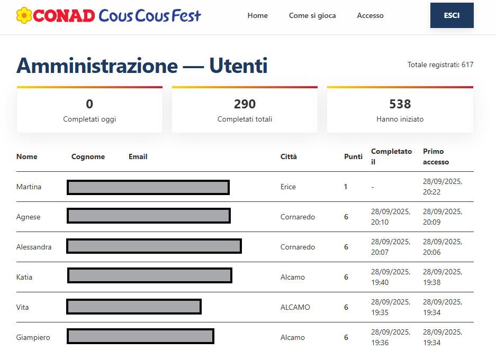Click the name Agnese

29,217
